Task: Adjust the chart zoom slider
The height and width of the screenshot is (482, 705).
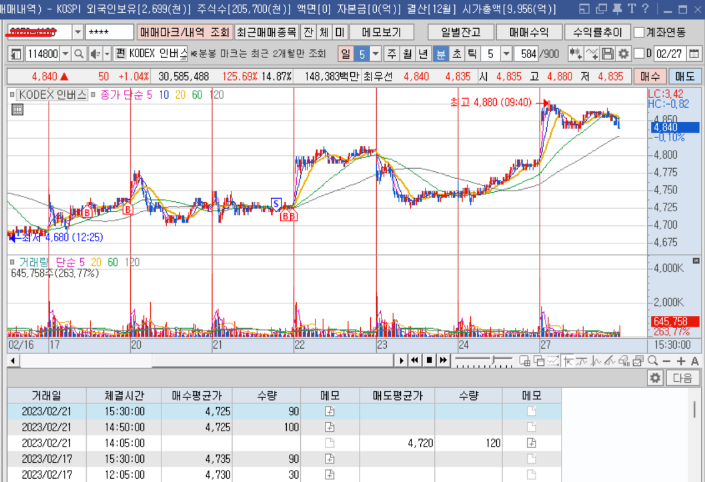Action: click(494, 361)
